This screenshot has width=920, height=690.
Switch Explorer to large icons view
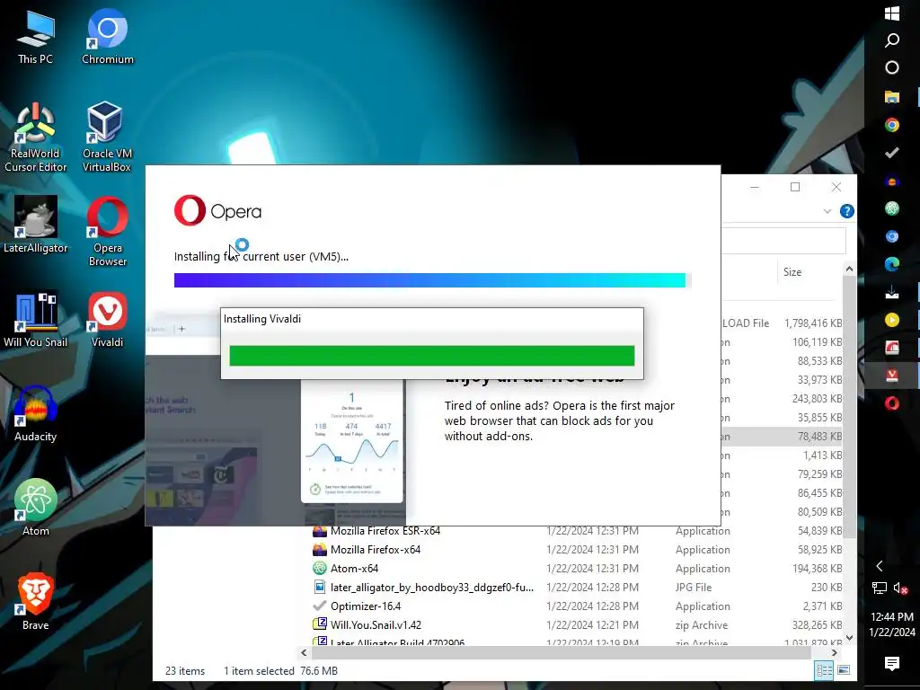tap(844, 670)
